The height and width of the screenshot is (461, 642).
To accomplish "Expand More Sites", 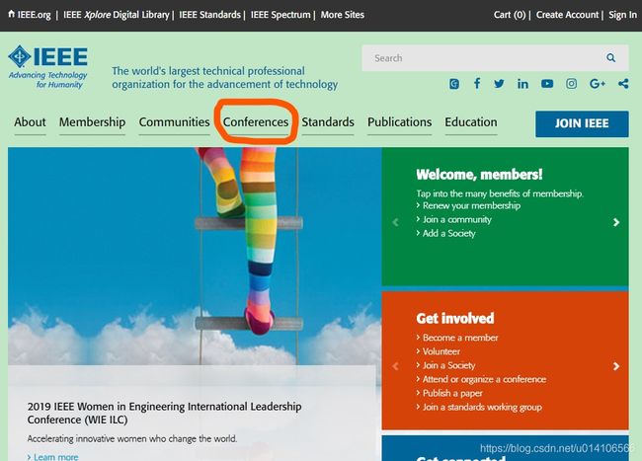I will point(343,15).
